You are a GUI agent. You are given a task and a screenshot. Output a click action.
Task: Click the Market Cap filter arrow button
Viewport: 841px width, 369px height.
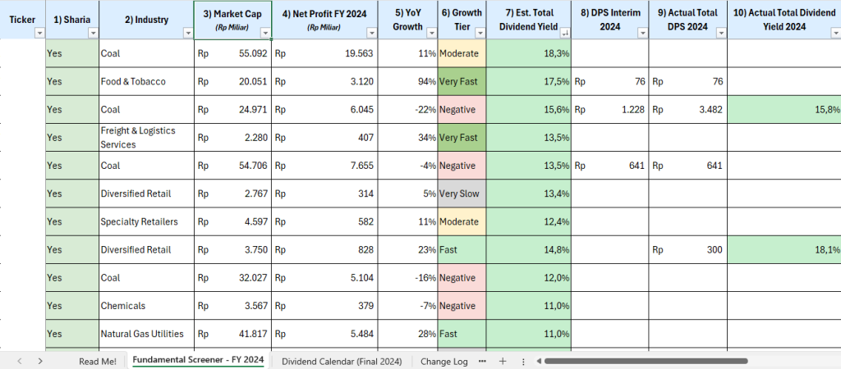(264, 33)
